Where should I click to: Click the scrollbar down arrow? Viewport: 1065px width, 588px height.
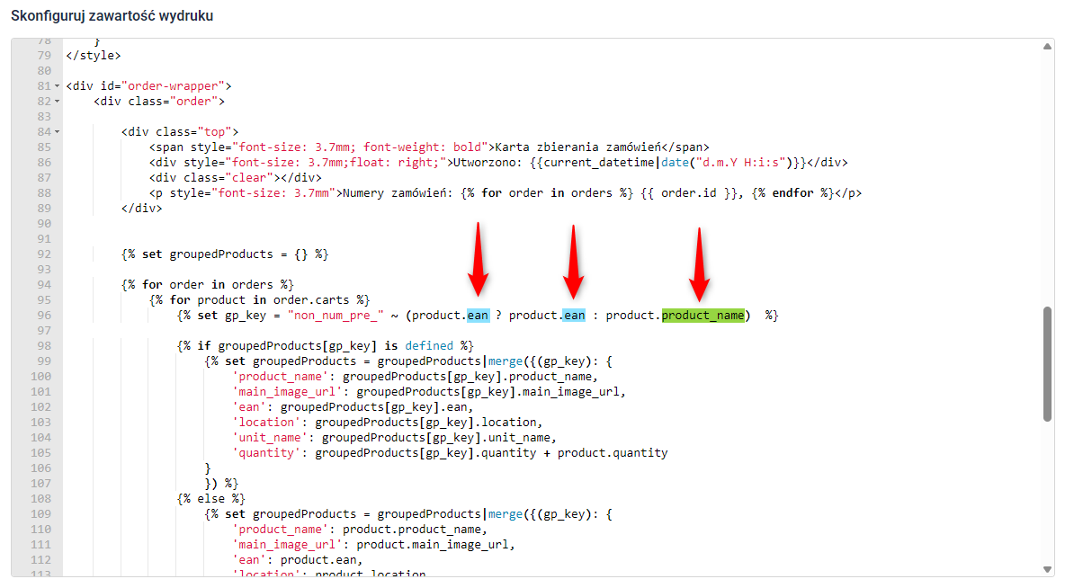point(1047,570)
